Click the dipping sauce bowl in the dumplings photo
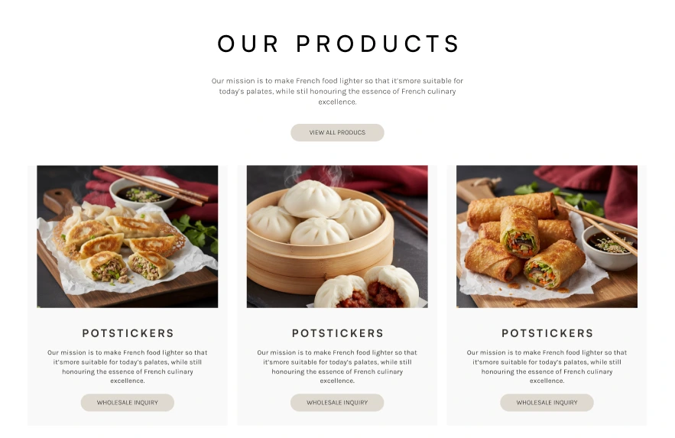The height and width of the screenshot is (438, 675). pyautogui.click(x=144, y=193)
